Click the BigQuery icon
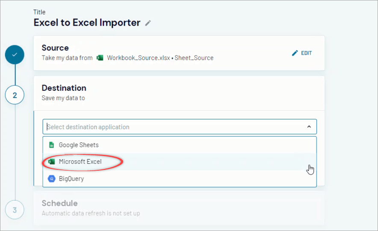The height and width of the screenshot is (231, 378). [51, 179]
